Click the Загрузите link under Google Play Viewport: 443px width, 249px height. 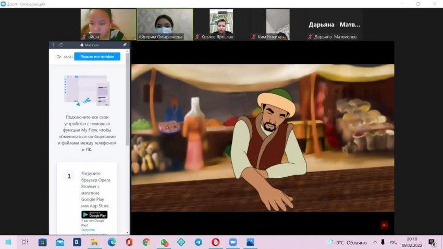tap(88, 230)
